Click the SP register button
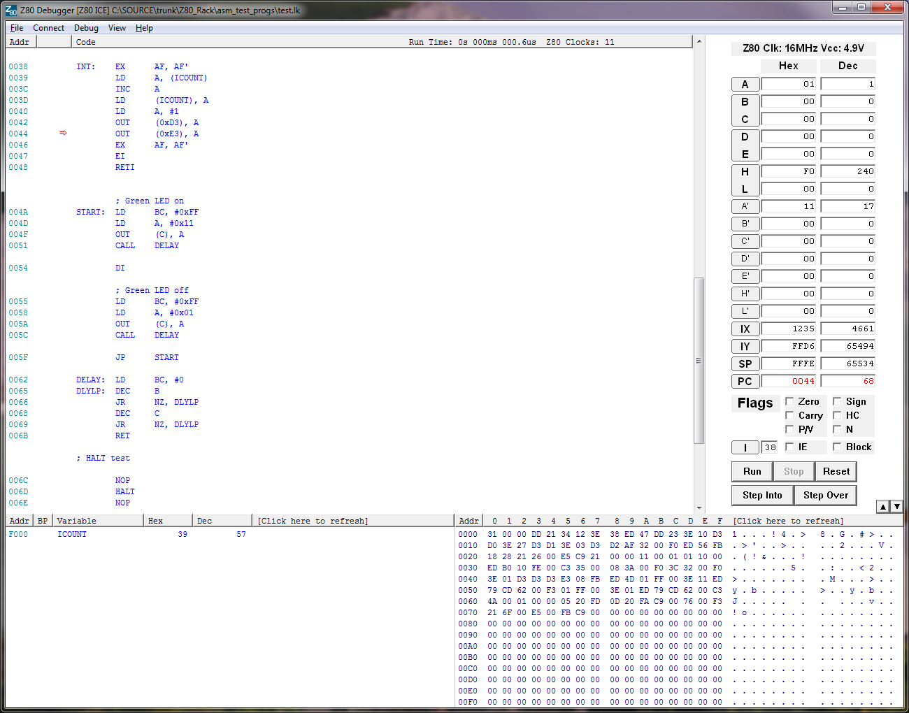This screenshot has height=713, width=909. (x=745, y=363)
